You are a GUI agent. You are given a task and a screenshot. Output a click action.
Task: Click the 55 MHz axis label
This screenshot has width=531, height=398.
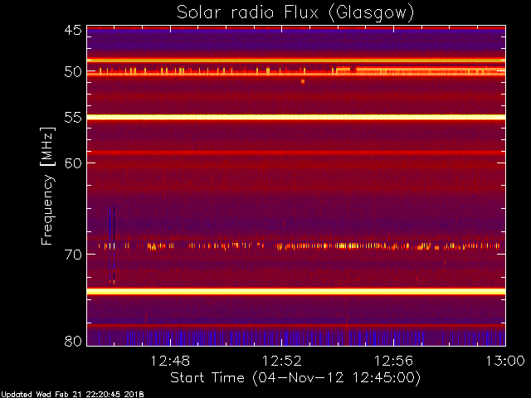(73, 118)
